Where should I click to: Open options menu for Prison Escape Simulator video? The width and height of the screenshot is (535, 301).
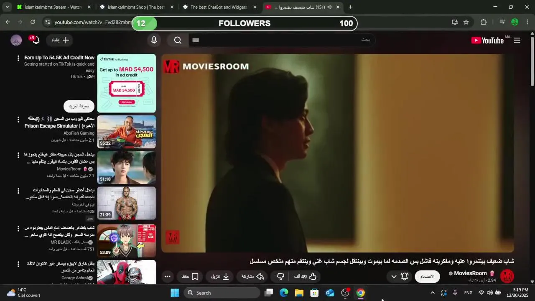(18, 120)
